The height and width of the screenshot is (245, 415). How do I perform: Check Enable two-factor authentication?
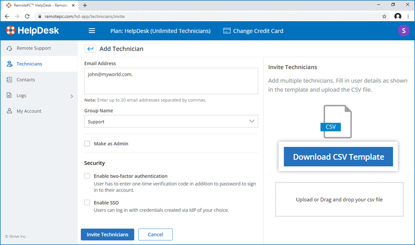[x=87, y=176]
